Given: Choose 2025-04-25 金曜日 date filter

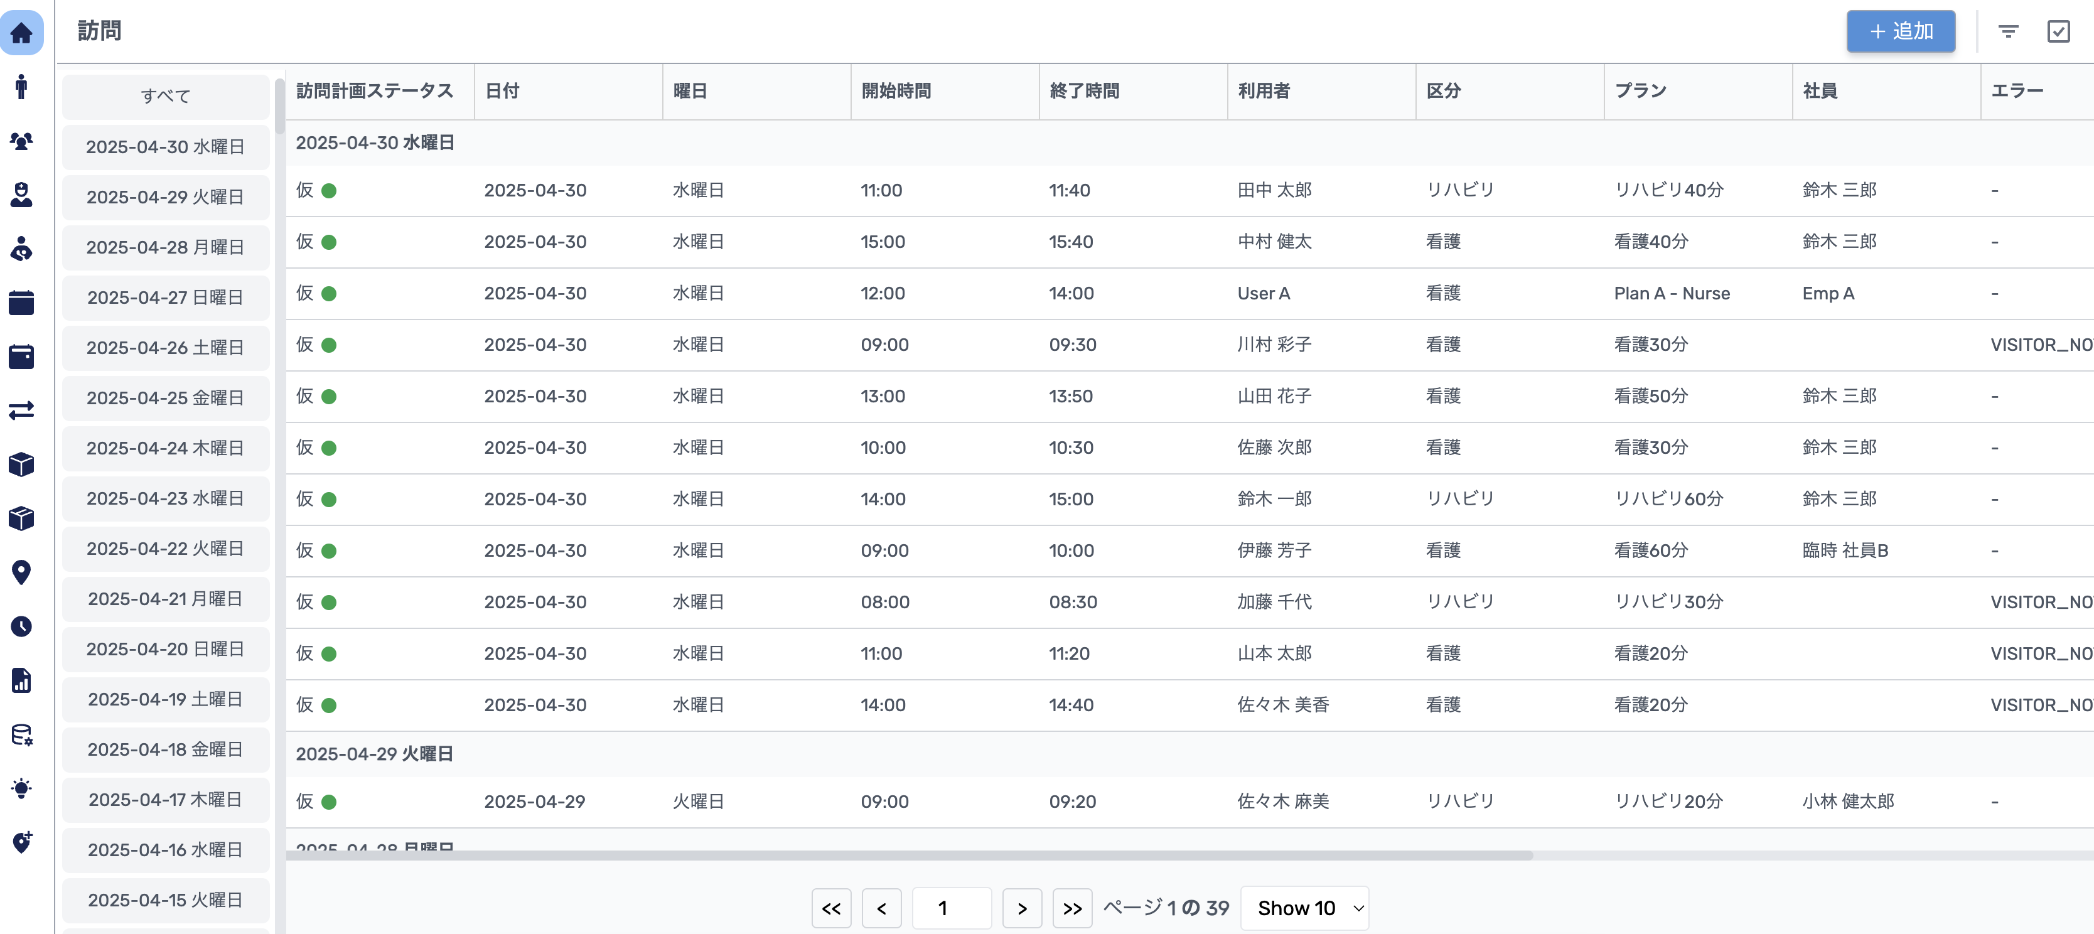Looking at the screenshot, I should coord(166,397).
